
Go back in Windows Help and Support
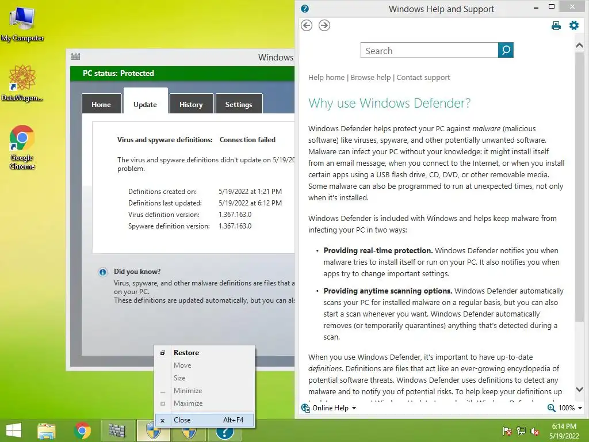point(307,25)
